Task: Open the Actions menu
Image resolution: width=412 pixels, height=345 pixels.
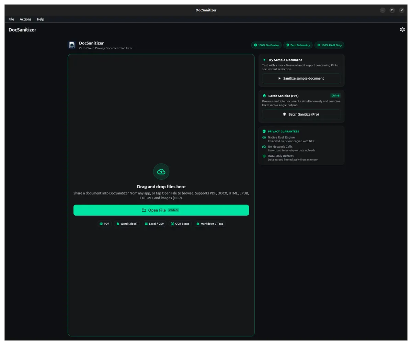Action: [x=25, y=19]
